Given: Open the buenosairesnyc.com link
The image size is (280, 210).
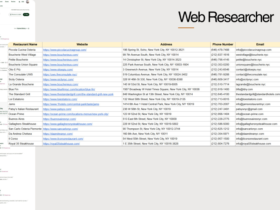Looking at the screenshot, I should (x=59, y=119).
